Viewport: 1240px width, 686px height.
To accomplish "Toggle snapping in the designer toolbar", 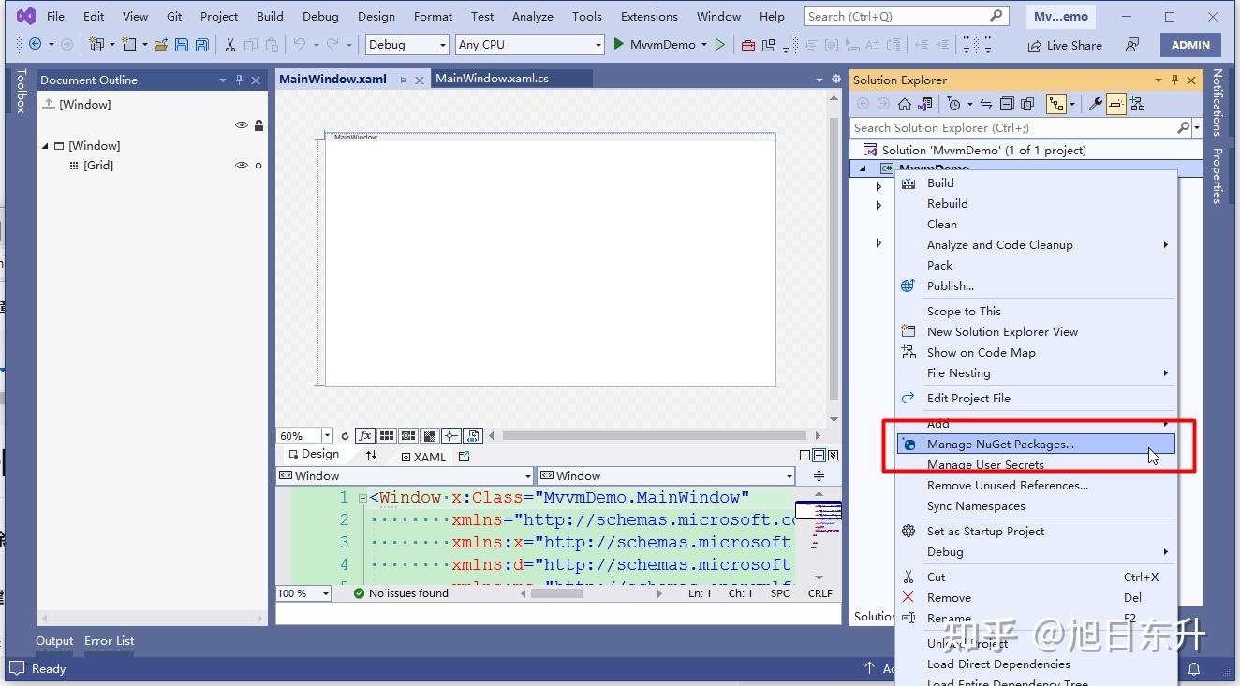I will click(450, 435).
